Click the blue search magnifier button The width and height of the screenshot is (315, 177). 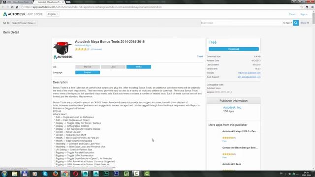click(x=296, y=23)
